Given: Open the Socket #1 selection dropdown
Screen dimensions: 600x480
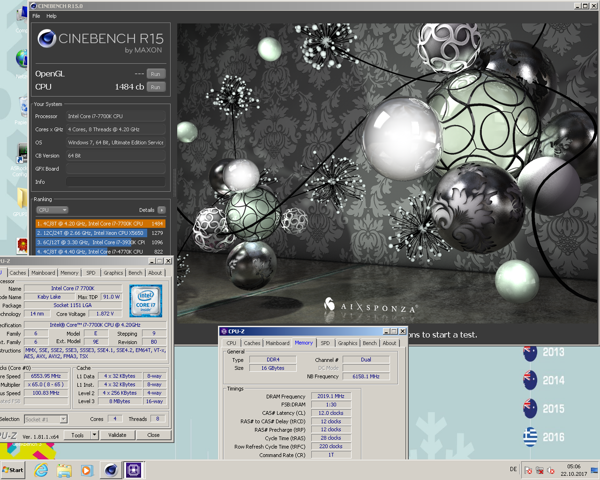Looking at the screenshot, I should [x=46, y=420].
